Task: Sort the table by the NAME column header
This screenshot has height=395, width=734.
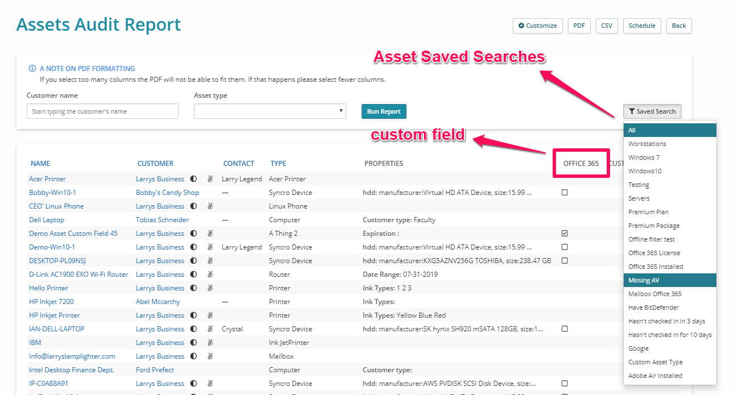Action: 40,163
